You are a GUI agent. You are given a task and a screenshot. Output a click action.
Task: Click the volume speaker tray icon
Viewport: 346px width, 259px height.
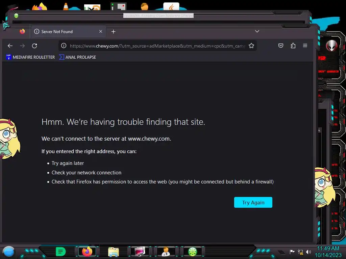308,252
